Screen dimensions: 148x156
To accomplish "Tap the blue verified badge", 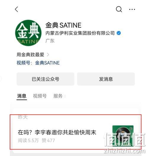I will pyautogui.click(x=119, y=33).
